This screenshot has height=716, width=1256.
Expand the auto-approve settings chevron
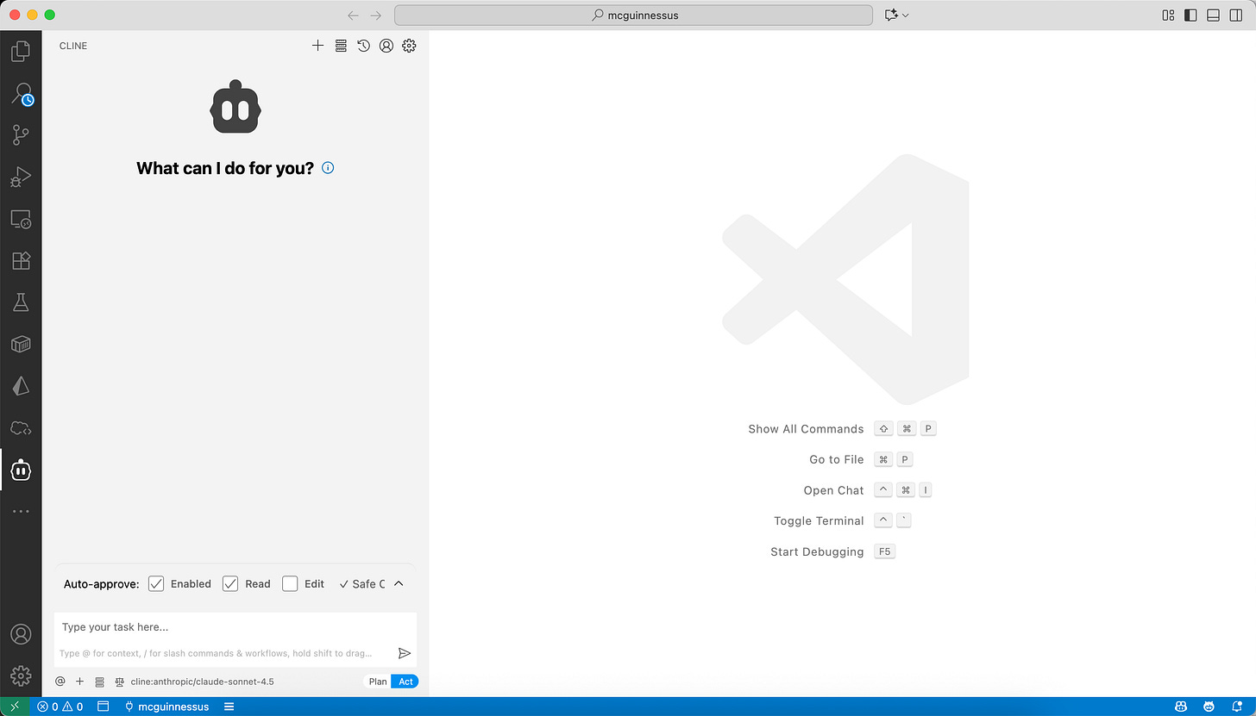pyautogui.click(x=399, y=583)
